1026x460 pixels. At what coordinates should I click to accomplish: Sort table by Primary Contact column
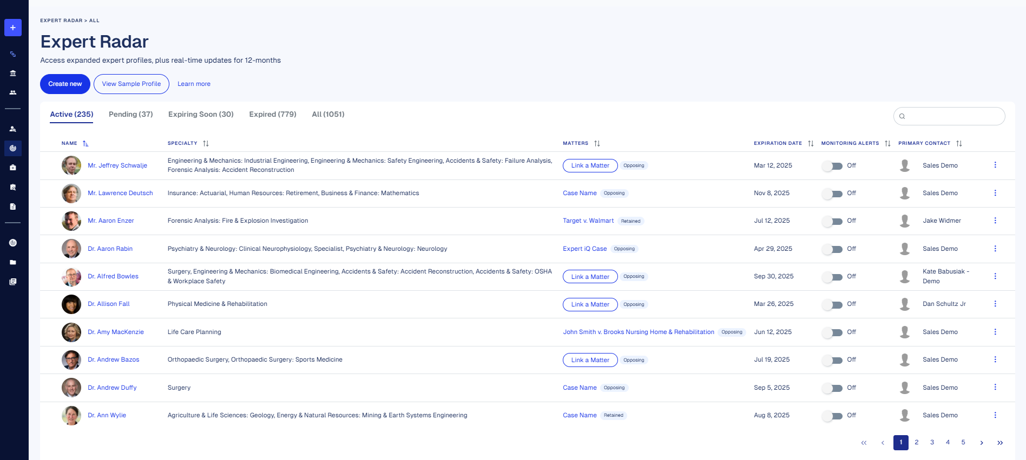(x=958, y=143)
